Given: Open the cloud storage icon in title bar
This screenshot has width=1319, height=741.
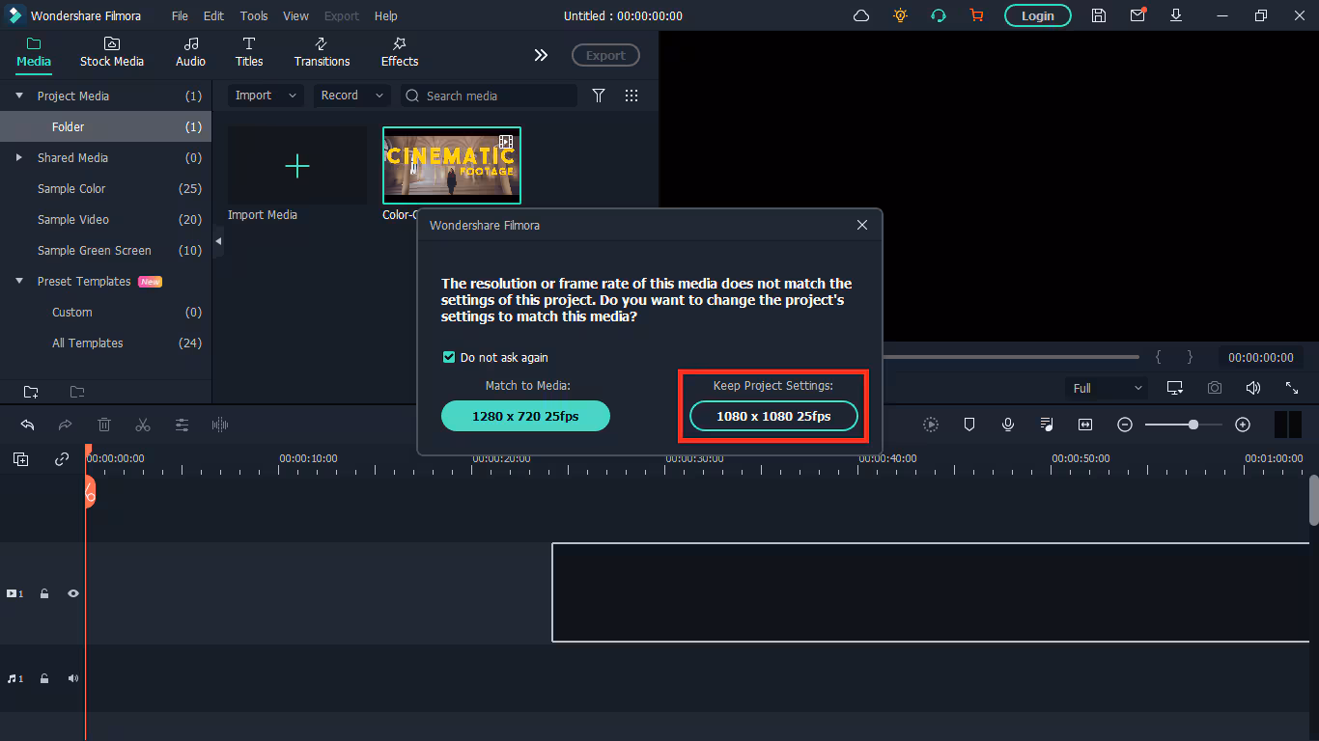Looking at the screenshot, I should (x=861, y=15).
